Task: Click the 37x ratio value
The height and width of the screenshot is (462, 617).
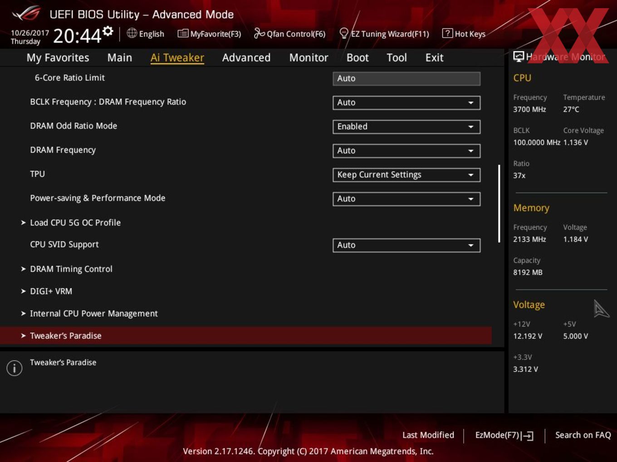Action: point(519,175)
